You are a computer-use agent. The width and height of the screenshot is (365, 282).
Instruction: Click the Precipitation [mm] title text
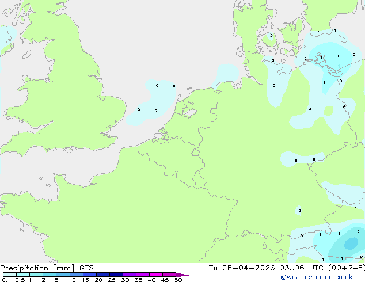point(37,268)
